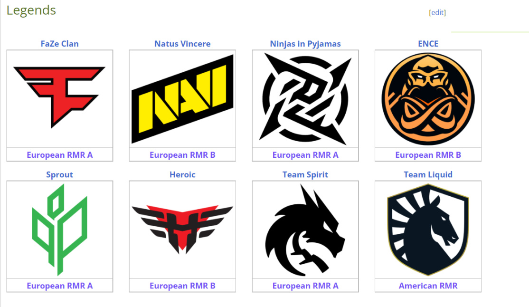Open the green Sprout logo
Image resolution: width=529 pixels, height=307 pixels.
pyautogui.click(x=60, y=230)
